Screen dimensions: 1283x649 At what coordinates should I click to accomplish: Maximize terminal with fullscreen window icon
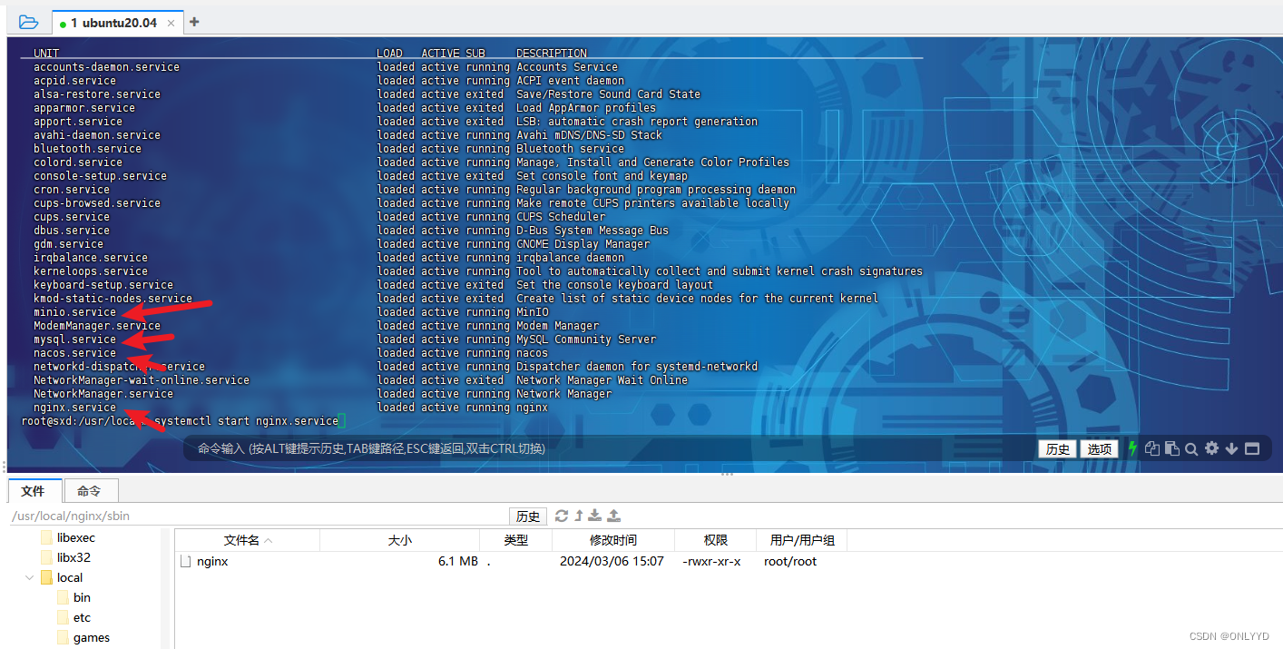pyautogui.click(x=1252, y=448)
